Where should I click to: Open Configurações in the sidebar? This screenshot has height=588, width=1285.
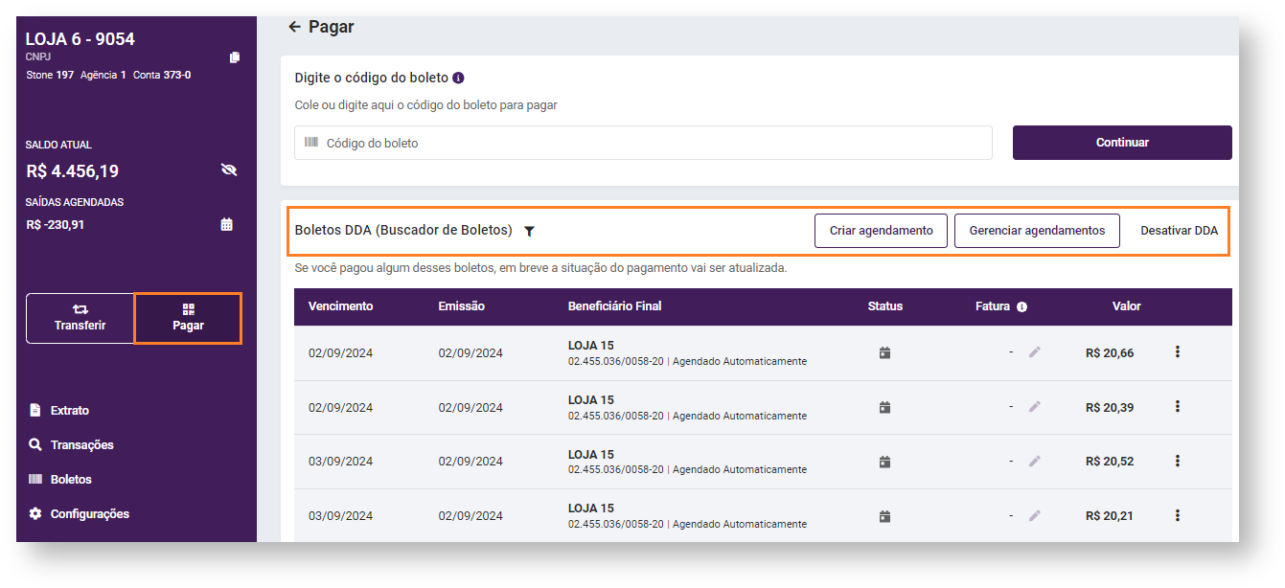click(x=89, y=513)
